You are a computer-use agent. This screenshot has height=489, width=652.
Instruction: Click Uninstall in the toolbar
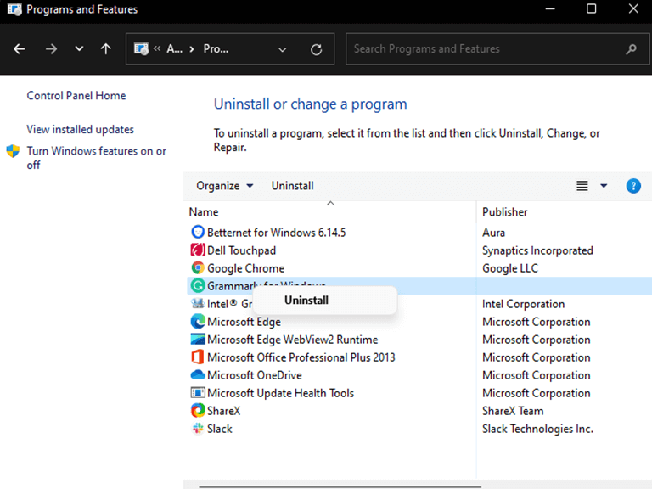tap(292, 186)
